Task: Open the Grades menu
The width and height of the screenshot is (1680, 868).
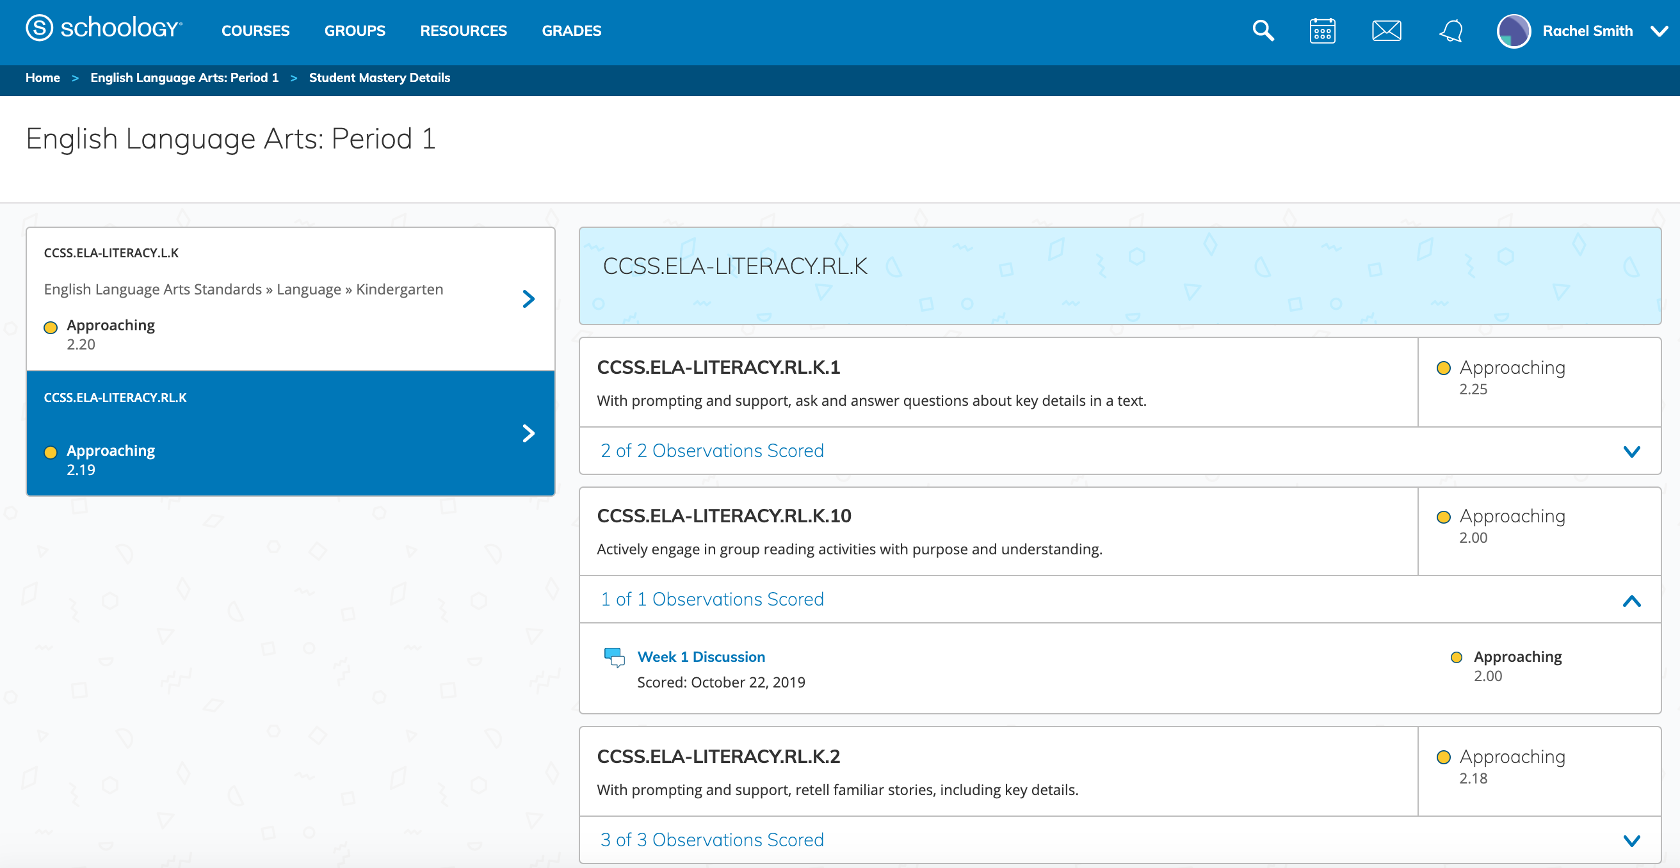Action: tap(571, 31)
